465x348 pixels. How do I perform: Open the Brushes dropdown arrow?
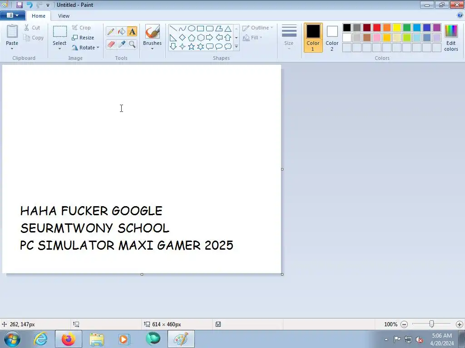[x=152, y=49]
